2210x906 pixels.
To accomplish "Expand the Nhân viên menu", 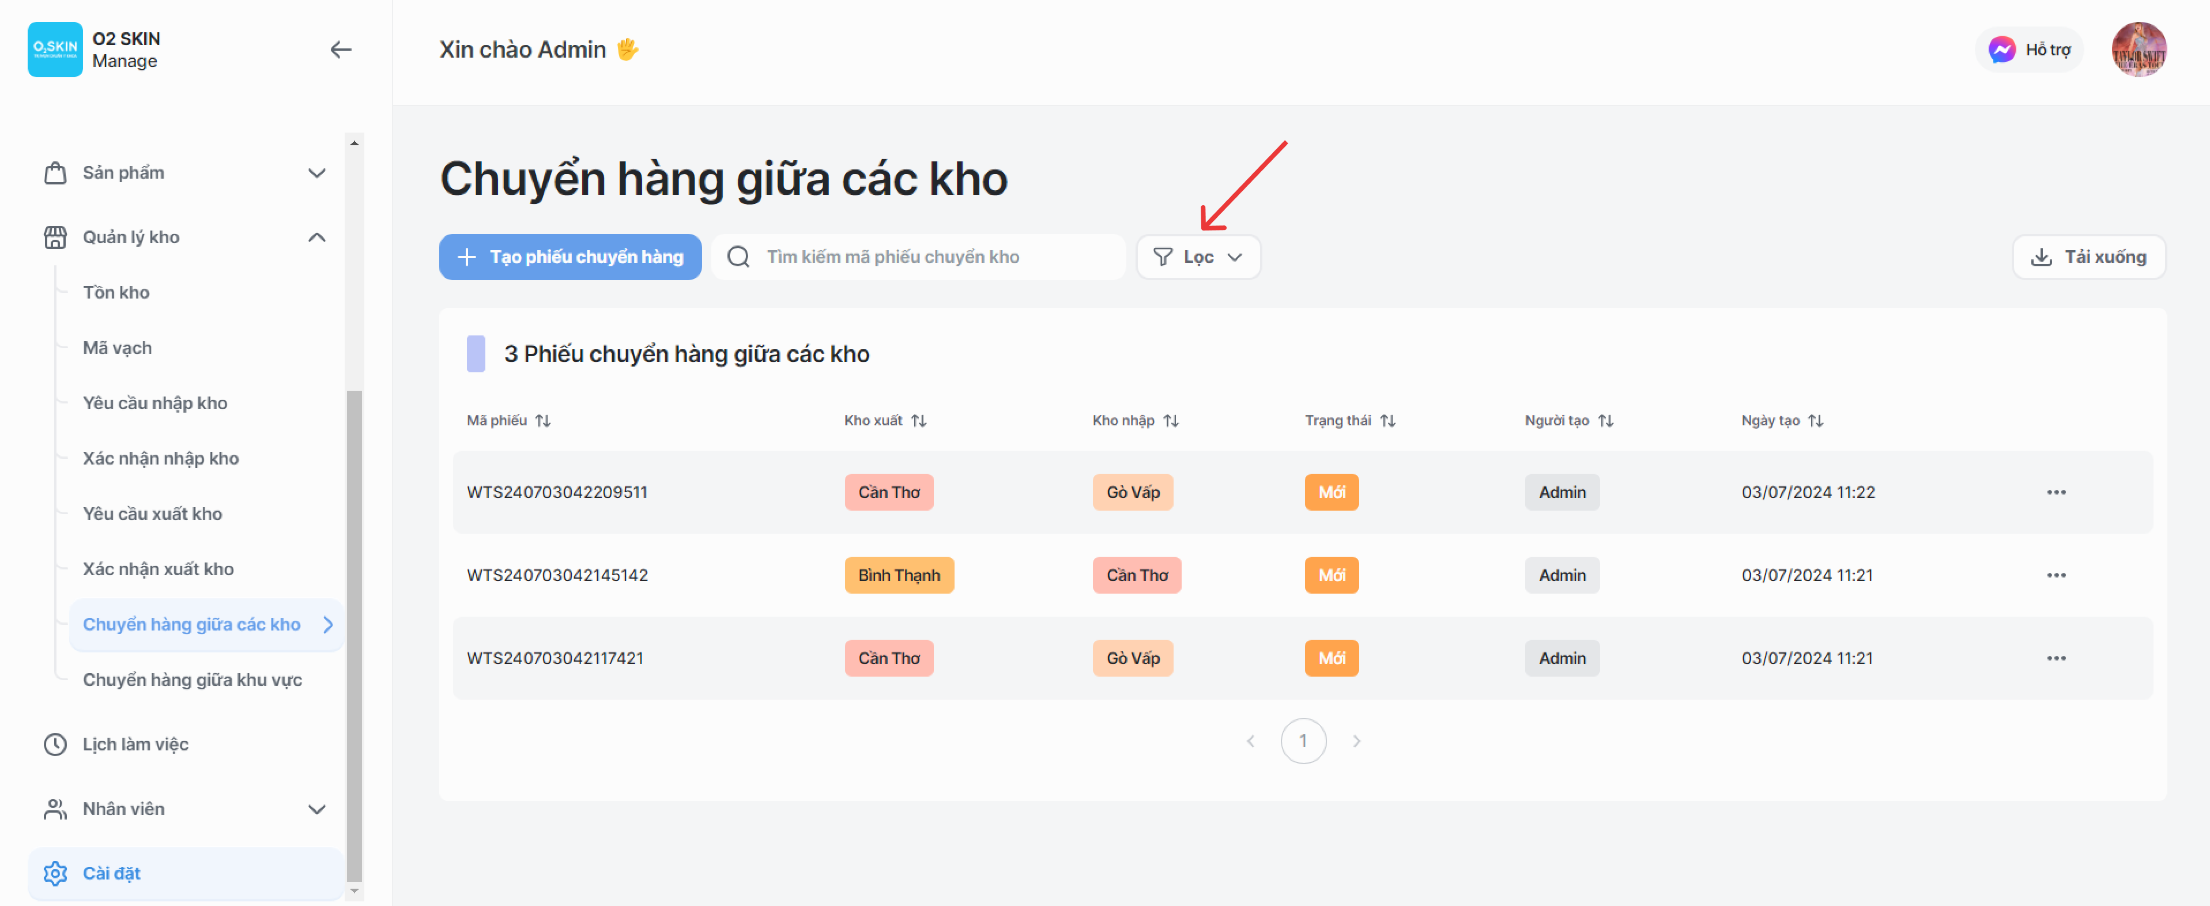I will point(316,809).
